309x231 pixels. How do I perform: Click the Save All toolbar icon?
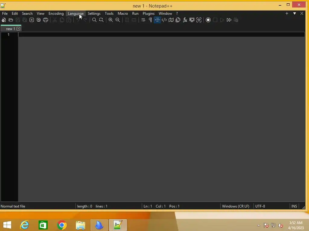pos(25,20)
